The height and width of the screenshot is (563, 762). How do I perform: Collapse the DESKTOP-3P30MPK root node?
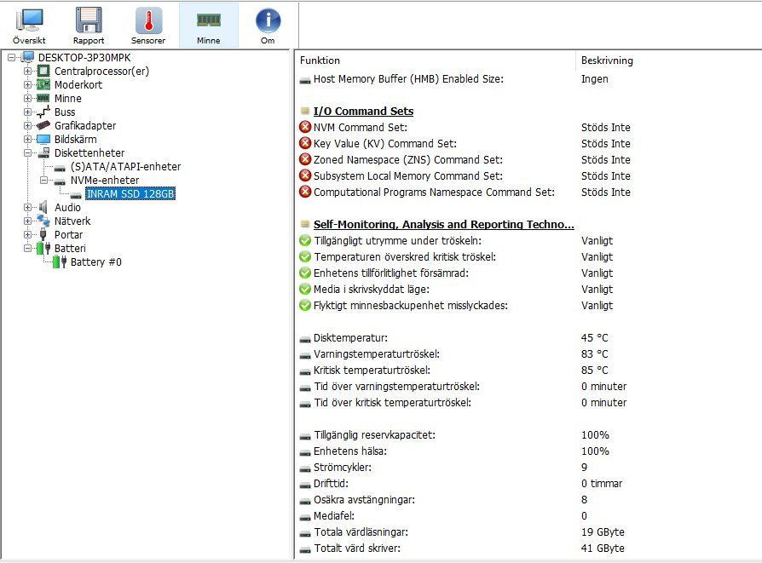[11, 58]
